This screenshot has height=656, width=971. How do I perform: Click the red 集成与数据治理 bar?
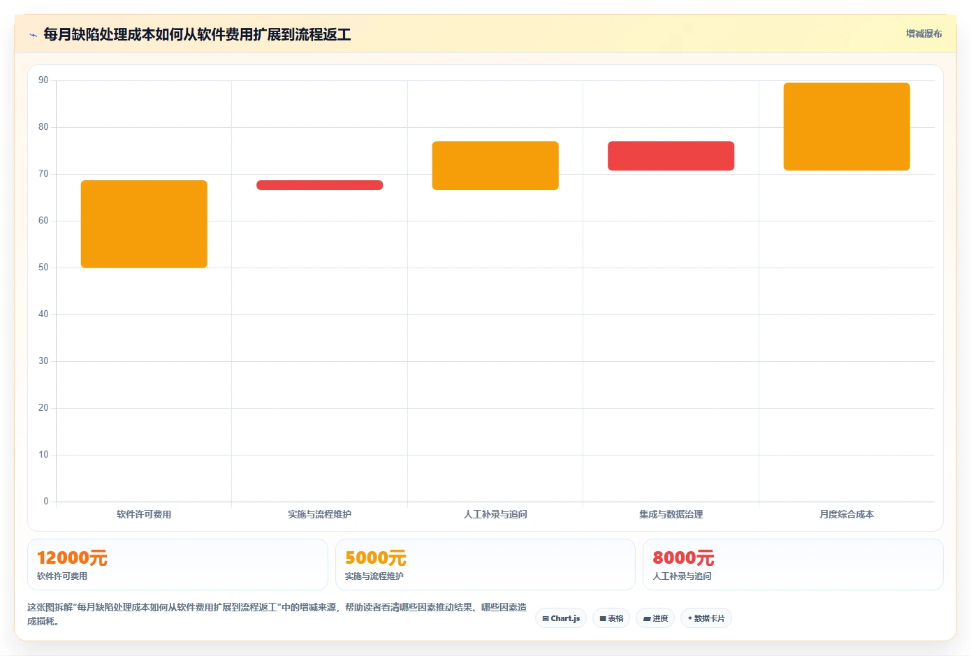click(671, 156)
